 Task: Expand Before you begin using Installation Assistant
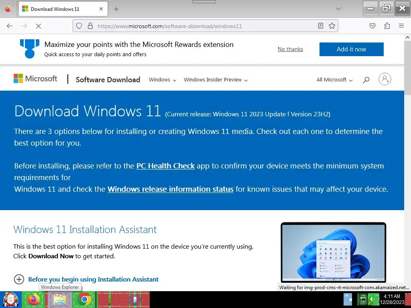(x=86, y=279)
